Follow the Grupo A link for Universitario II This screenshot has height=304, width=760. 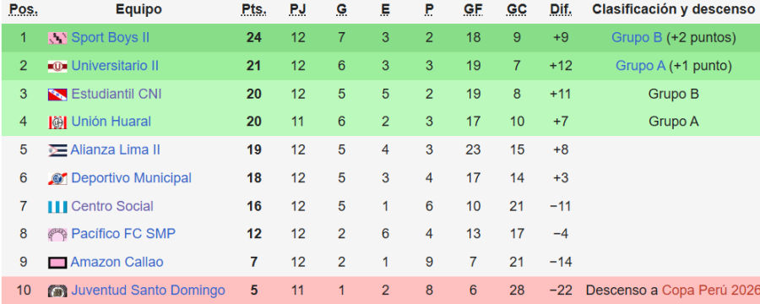pos(640,66)
